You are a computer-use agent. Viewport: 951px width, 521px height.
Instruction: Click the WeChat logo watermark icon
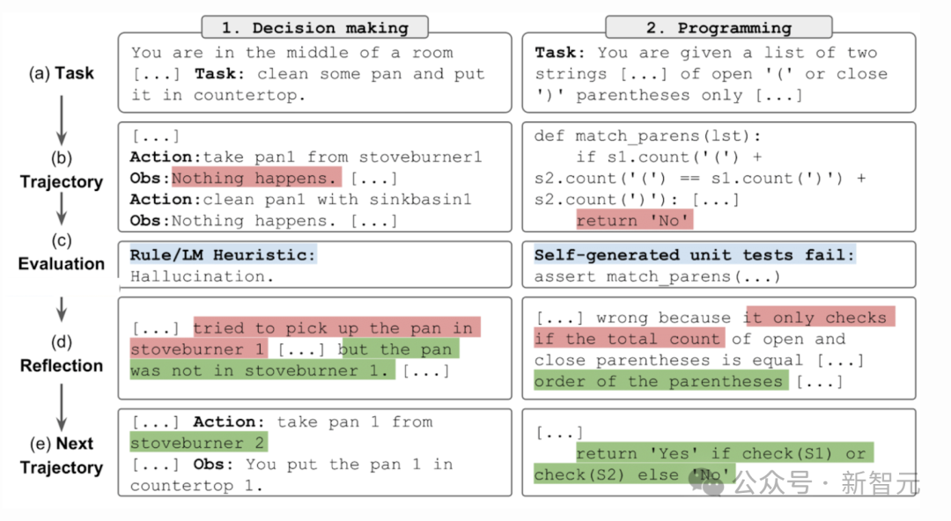(707, 481)
